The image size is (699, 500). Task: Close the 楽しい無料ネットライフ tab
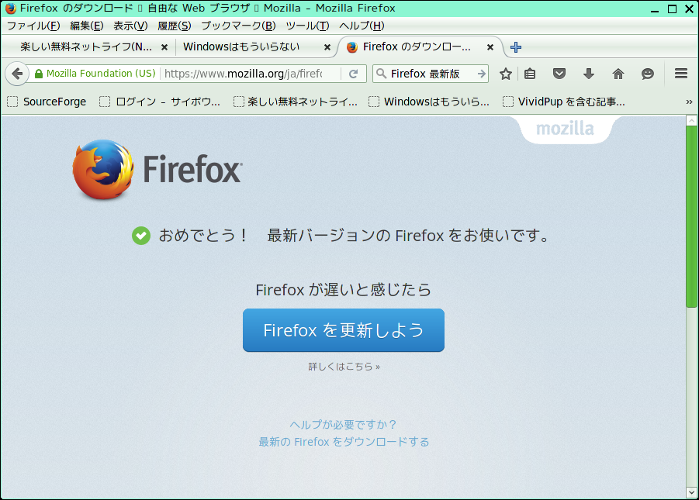coord(164,47)
